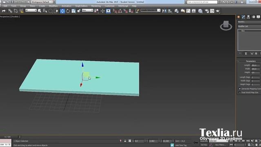Screen dimensions: 261x147
Task: Click the Select and Link tool
Action: point(10,11)
